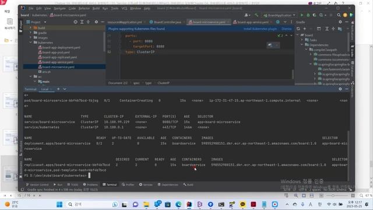373x210 pixels.
Task: Open BoardApplication run configuration dropdown
Action: click(279, 15)
